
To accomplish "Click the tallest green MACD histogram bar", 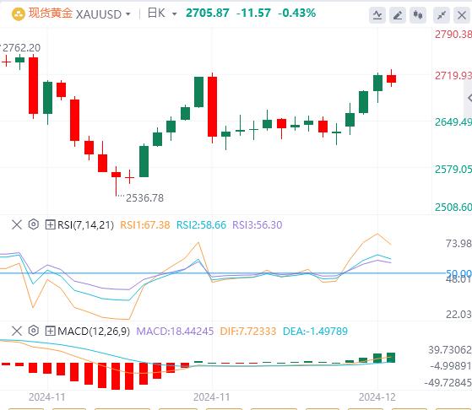I will point(391,358).
